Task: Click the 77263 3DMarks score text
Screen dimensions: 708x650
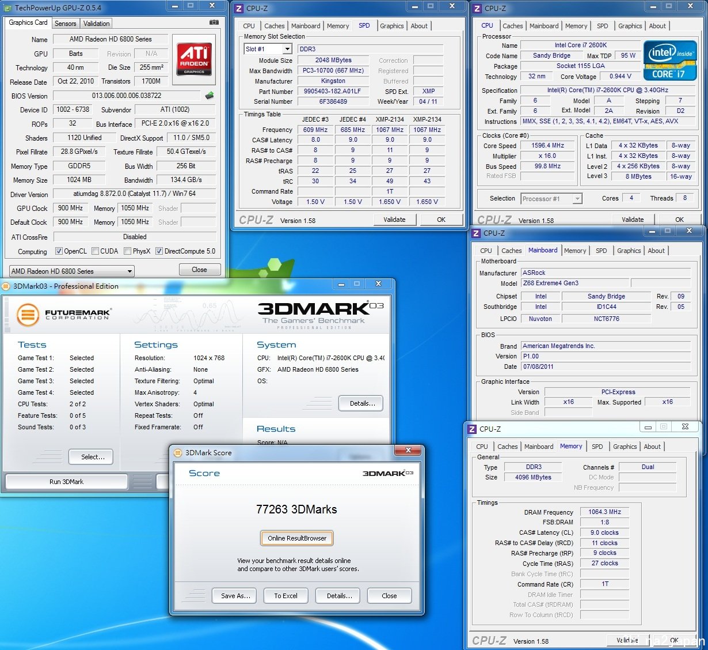Action: click(x=296, y=509)
